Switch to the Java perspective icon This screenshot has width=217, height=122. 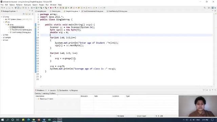coord(213,8)
